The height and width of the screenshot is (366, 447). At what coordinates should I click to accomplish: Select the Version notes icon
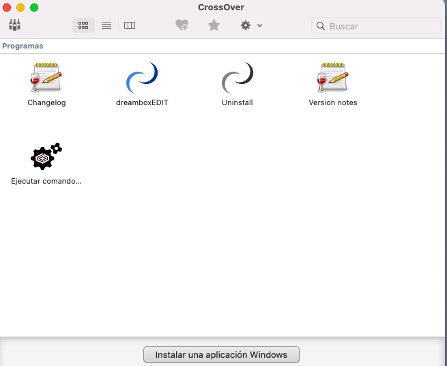click(x=333, y=78)
